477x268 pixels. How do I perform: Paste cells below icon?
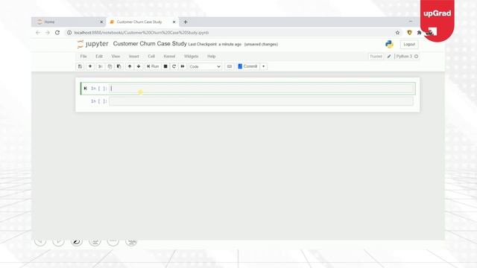point(119,66)
